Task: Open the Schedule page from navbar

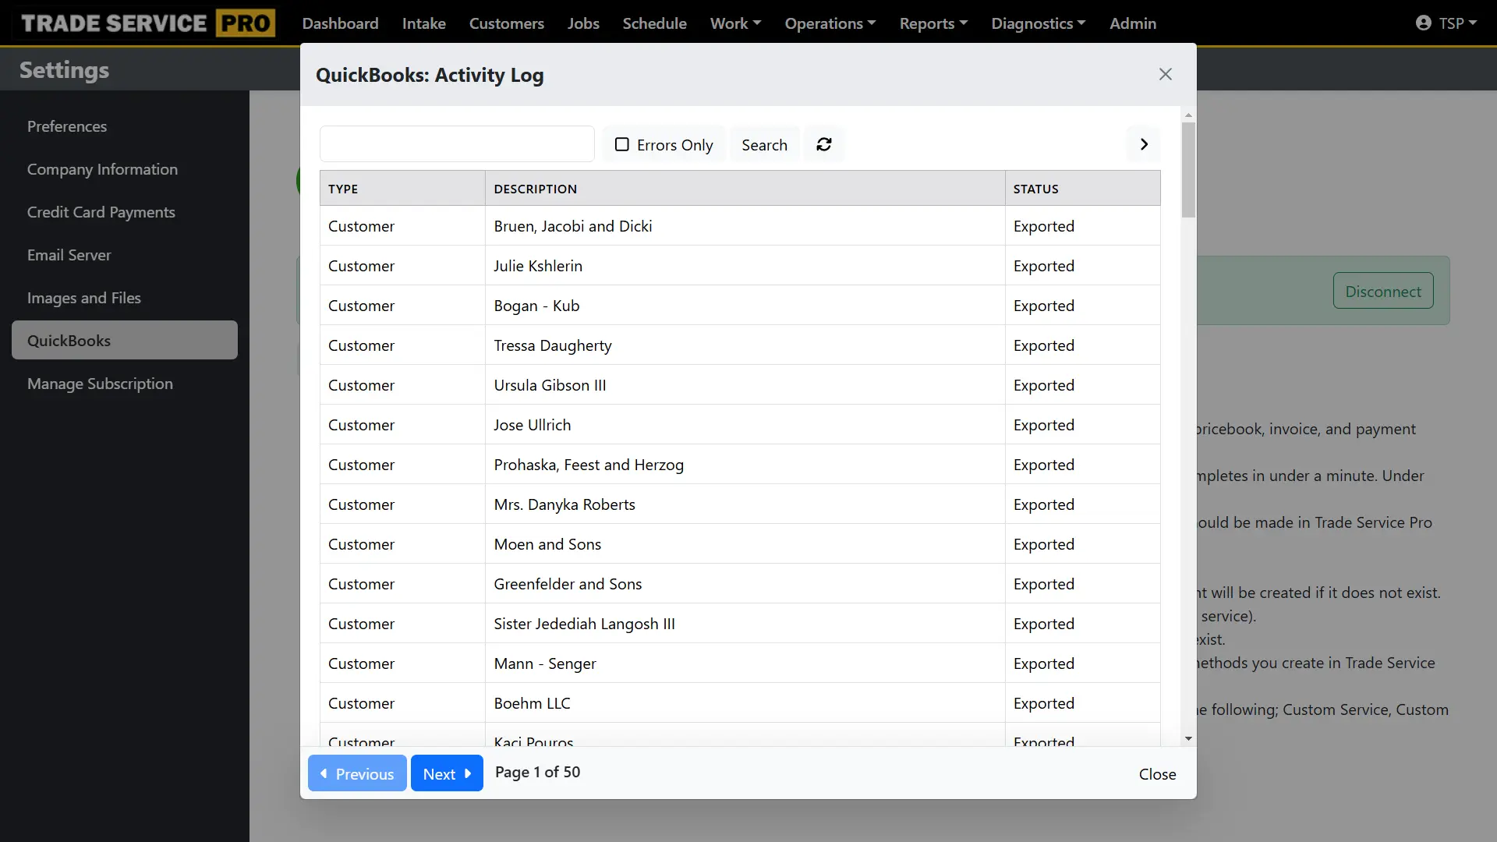Action: click(654, 23)
